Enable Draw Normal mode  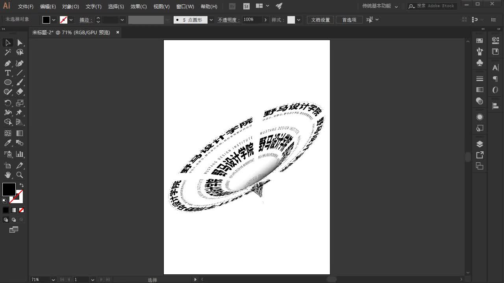point(6,220)
